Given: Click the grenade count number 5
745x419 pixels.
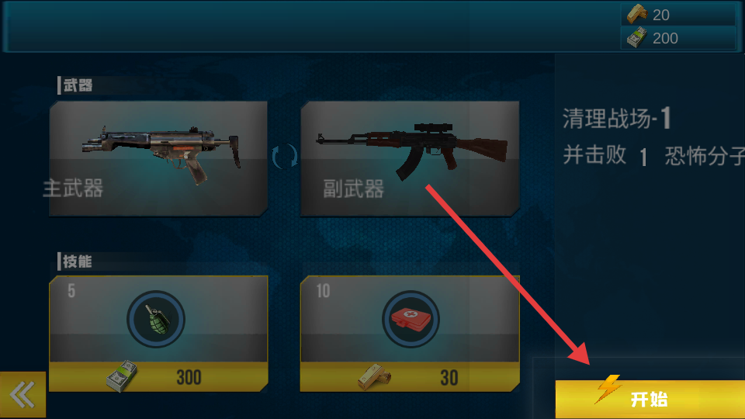Looking at the screenshot, I should click(x=71, y=291).
